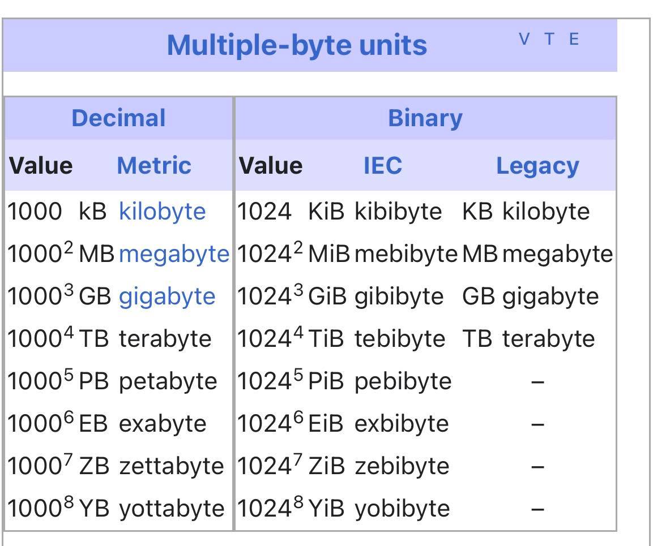The image size is (653, 546).
Task: Click the yobibyte cell in last row
Action: [x=402, y=509]
